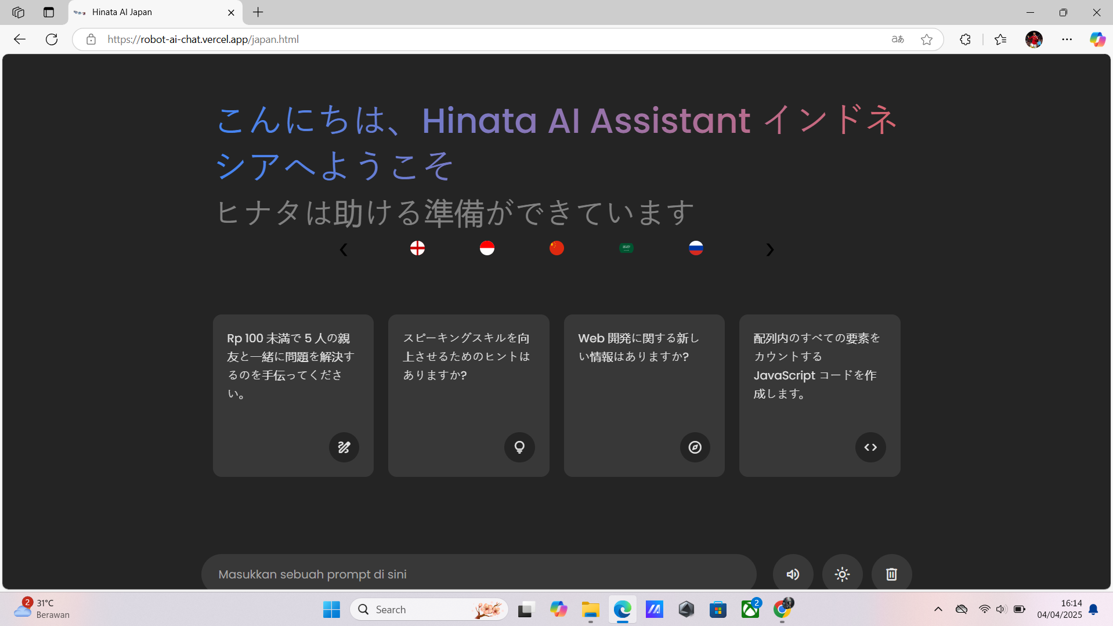Open Wi-Fi network settings in system tray

(984, 609)
